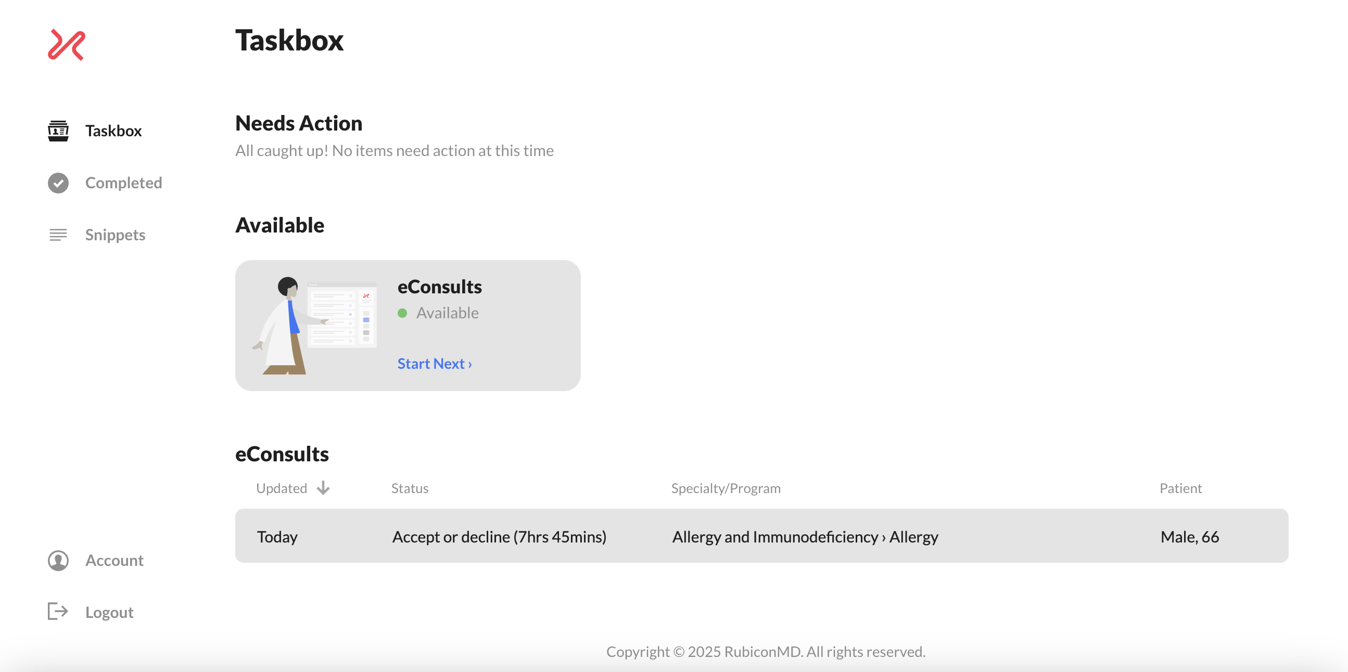The width and height of the screenshot is (1348, 672).
Task: Click the Snippets lines icon
Action: [58, 235]
